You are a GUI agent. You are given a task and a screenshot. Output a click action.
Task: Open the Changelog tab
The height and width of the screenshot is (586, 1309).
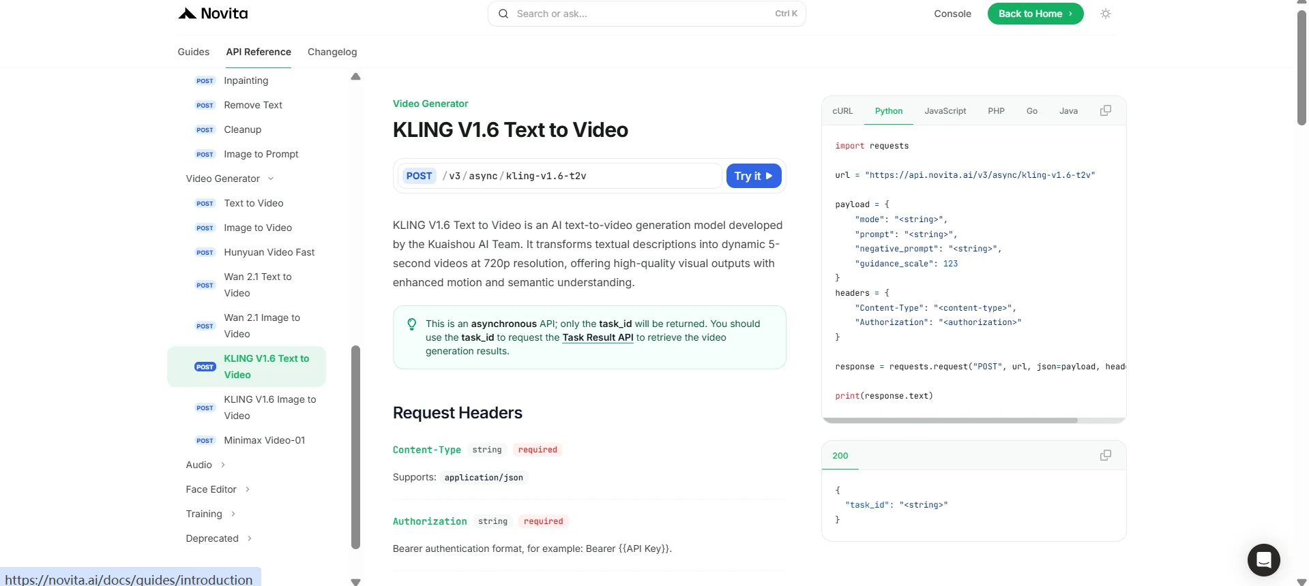pos(332,52)
